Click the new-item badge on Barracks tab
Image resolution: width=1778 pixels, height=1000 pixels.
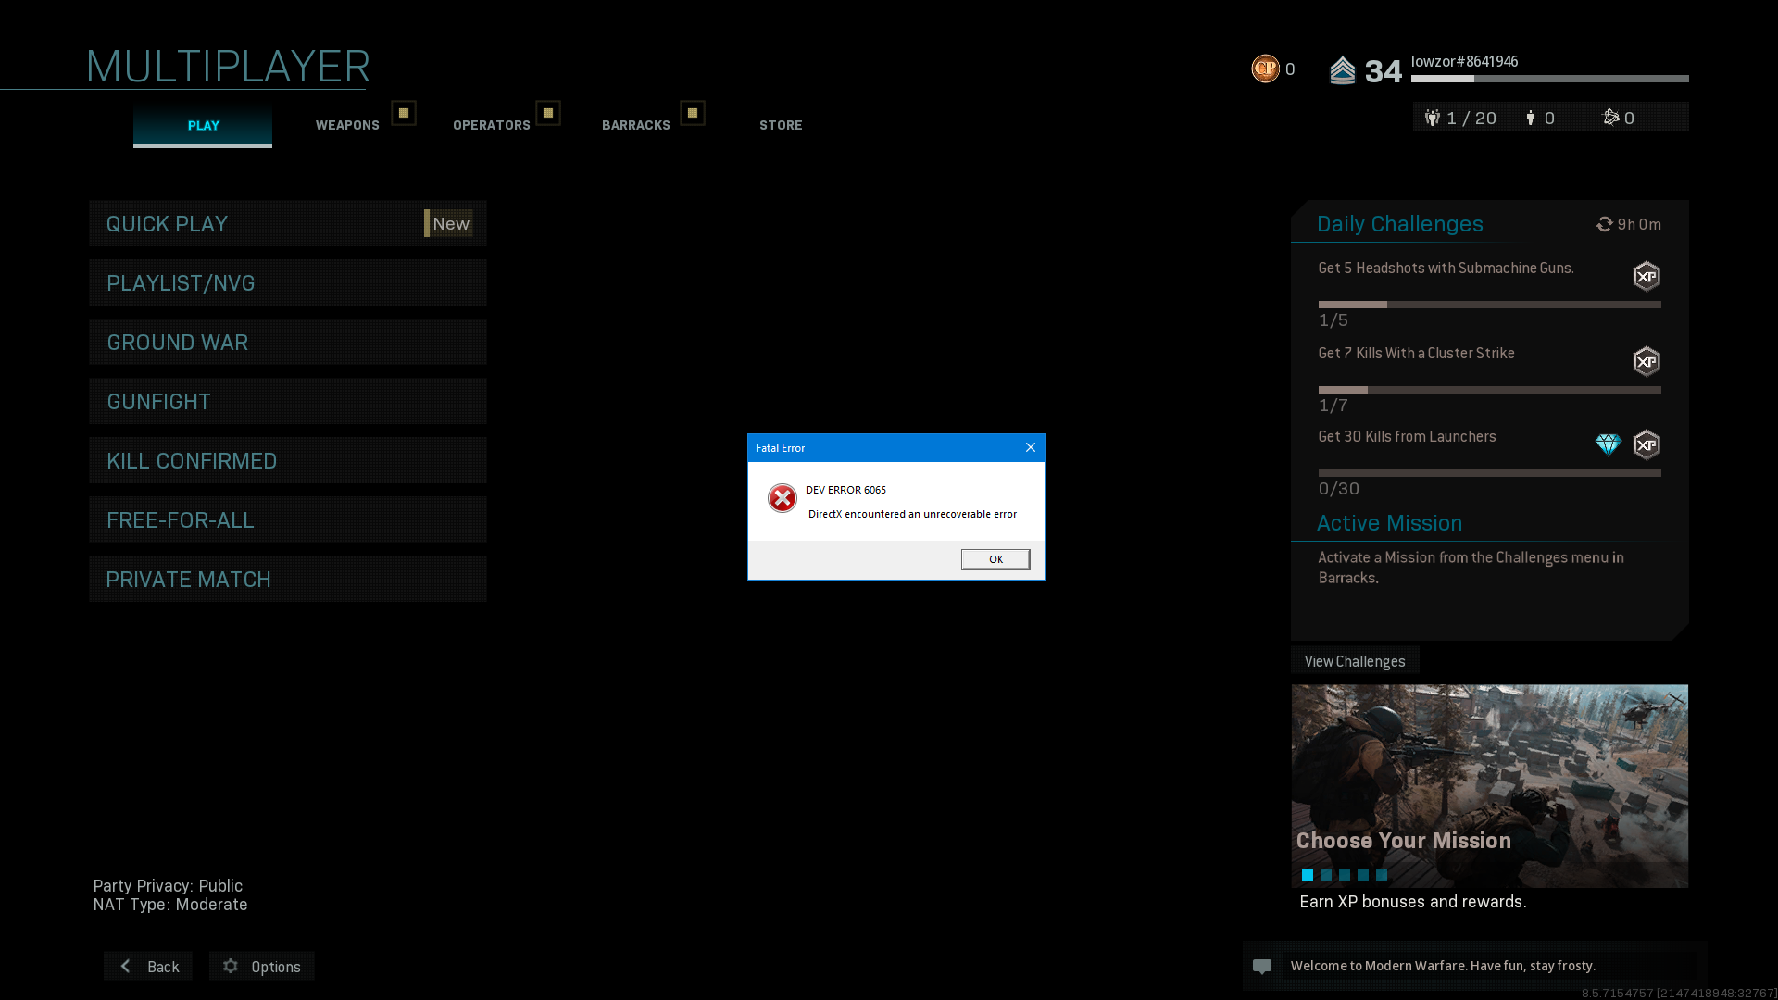[693, 113]
